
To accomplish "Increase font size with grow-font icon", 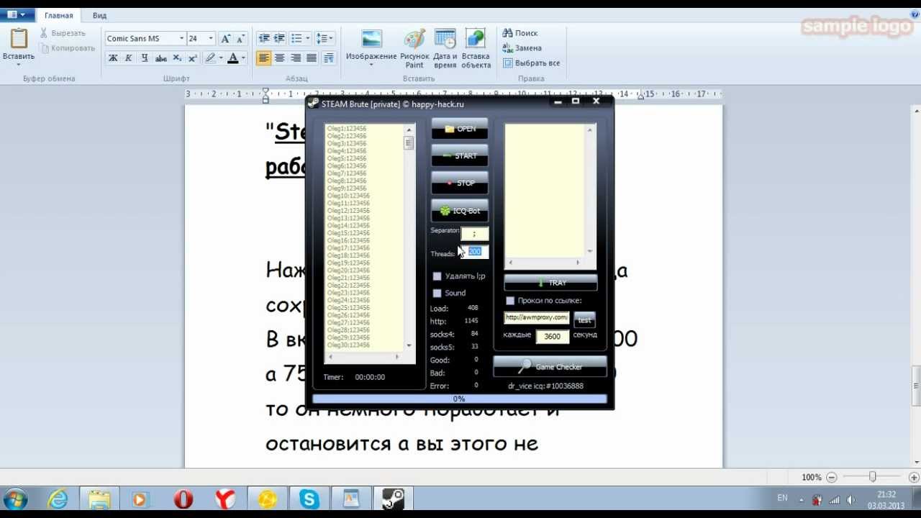I will click(226, 39).
